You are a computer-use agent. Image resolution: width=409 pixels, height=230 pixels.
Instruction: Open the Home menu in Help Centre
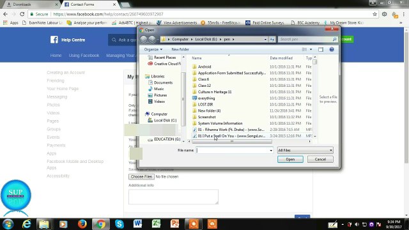[x=56, y=56]
